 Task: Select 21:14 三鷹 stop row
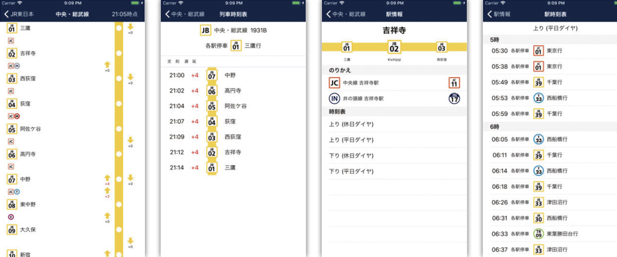pyautogui.click(x=233, y=168)
